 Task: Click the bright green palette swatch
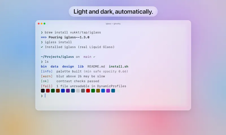93,91
